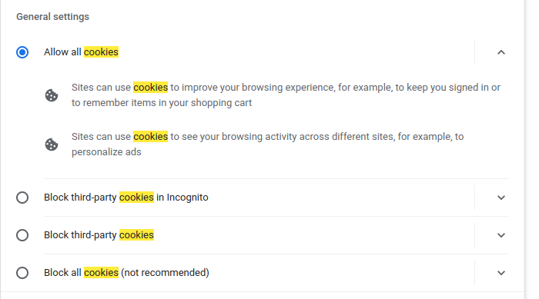Screen dimensions: 539x299
Task: Collapse the Allow all cookies details chevron
Action: [x=501, y=52]
